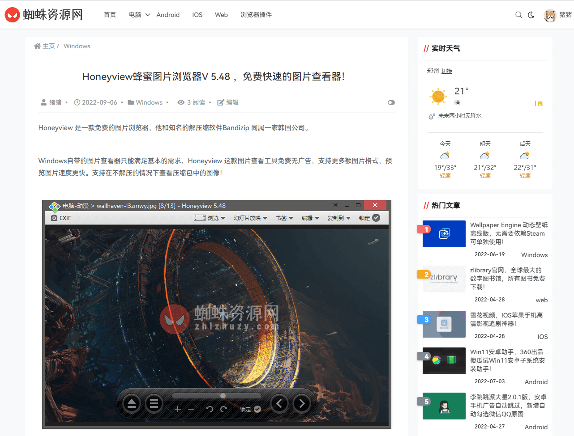Click the round menu list button in Honeyview
574x436 pixels.
[x=154, y=404]
